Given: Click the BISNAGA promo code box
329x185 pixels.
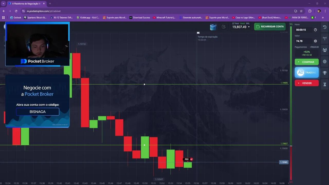Looking at the screenshot, I should 38,112.
